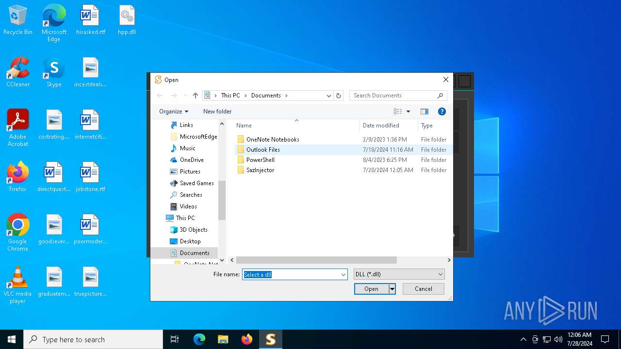Click the Cancel button

[x=424, y=289]
